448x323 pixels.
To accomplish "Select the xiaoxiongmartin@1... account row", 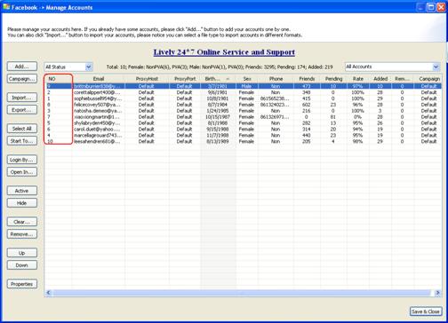I will 243,117.
